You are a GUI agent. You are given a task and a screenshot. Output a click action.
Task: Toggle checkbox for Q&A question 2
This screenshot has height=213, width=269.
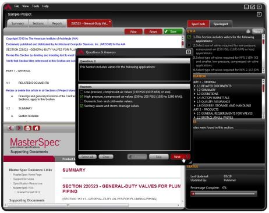click(x=189, y=45)
